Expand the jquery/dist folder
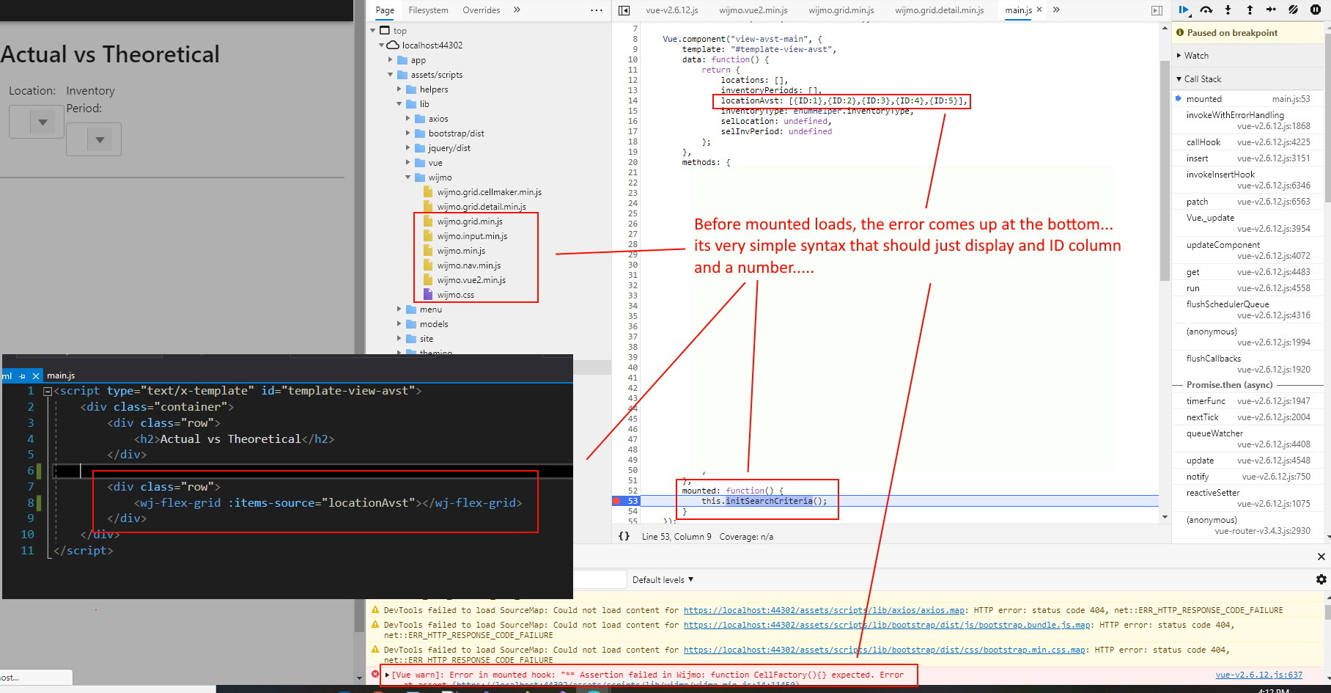This screenshot has width=1331, height=693. pyautogui.click(x=408, y=148)
